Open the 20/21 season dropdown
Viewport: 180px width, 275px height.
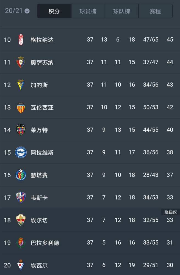(17, 11)
